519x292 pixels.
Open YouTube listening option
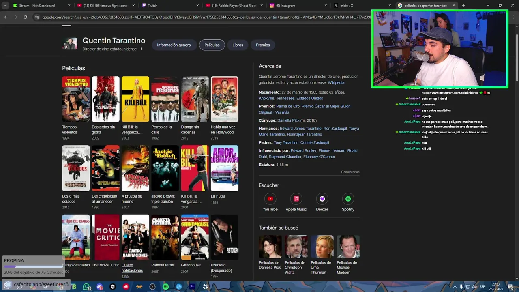pyautogui.click(x=270, y=202)
